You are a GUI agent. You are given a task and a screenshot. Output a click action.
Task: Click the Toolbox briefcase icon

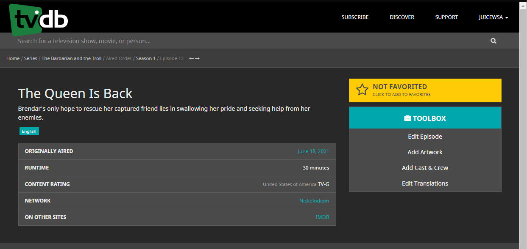pyautogui.click(x=407, y=118)
